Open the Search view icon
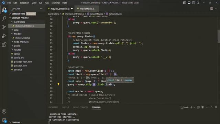The image size is (220, 124). (x=4, y=18)
